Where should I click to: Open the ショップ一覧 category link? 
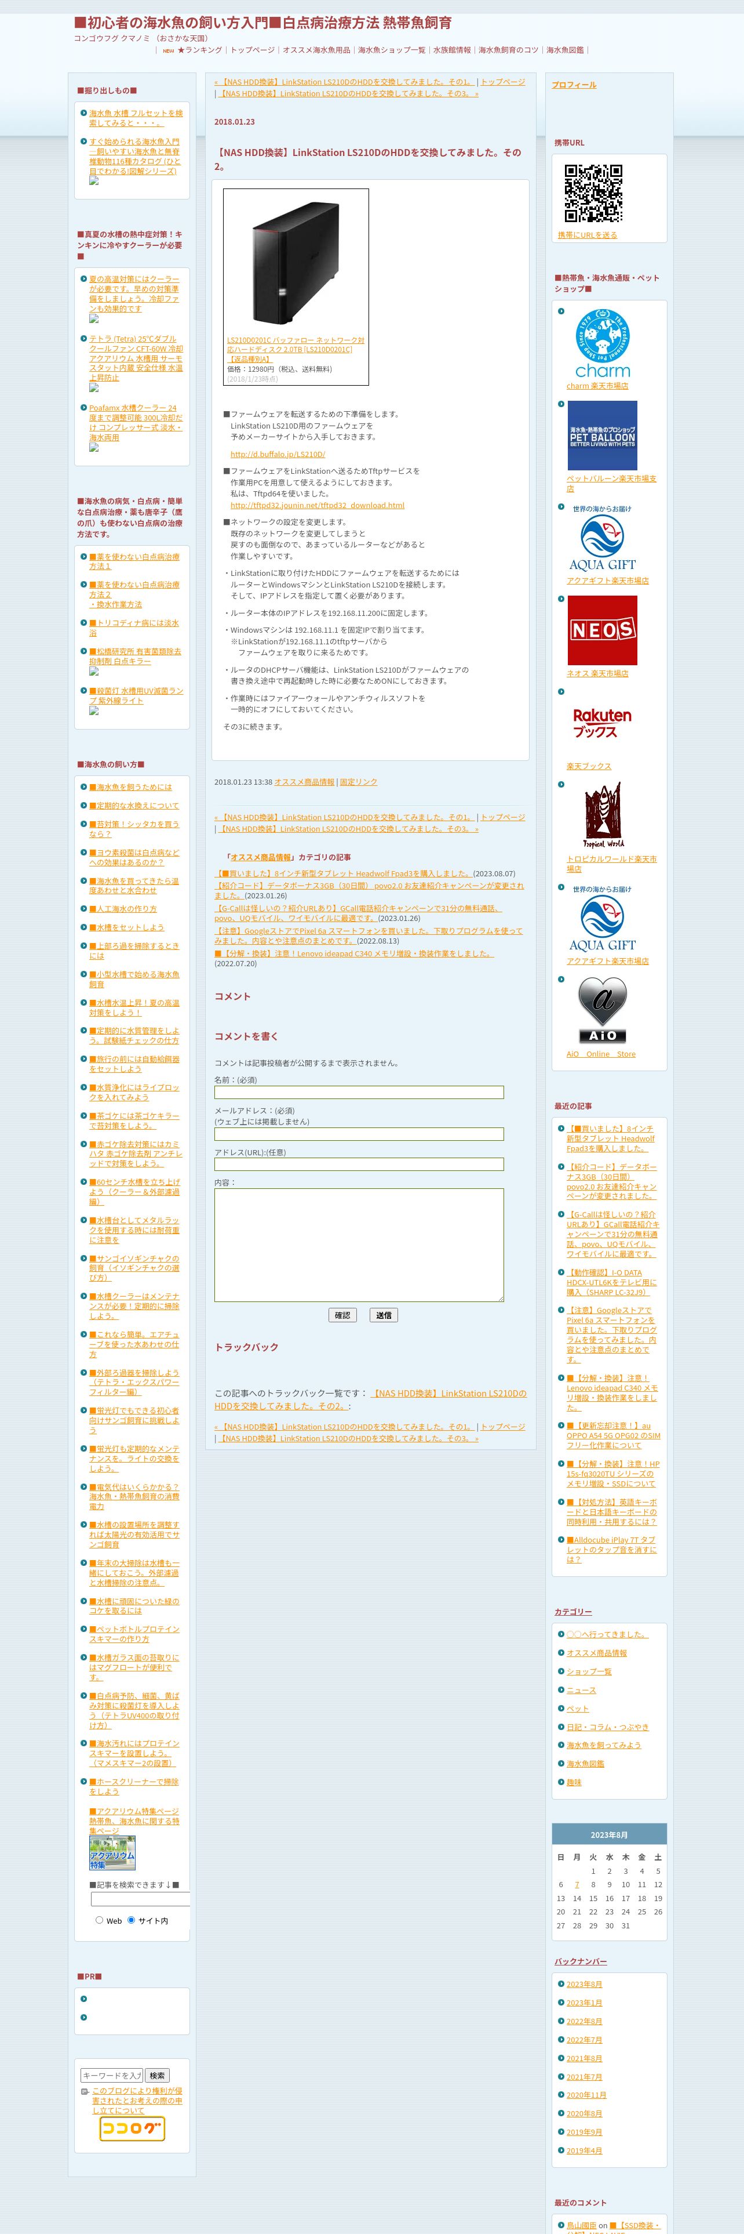click(589, 1671)
